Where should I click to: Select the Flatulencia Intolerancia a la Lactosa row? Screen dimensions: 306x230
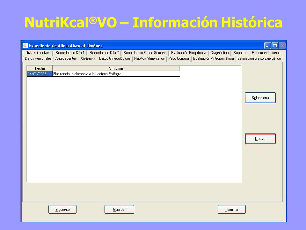[x=116, y=74]
